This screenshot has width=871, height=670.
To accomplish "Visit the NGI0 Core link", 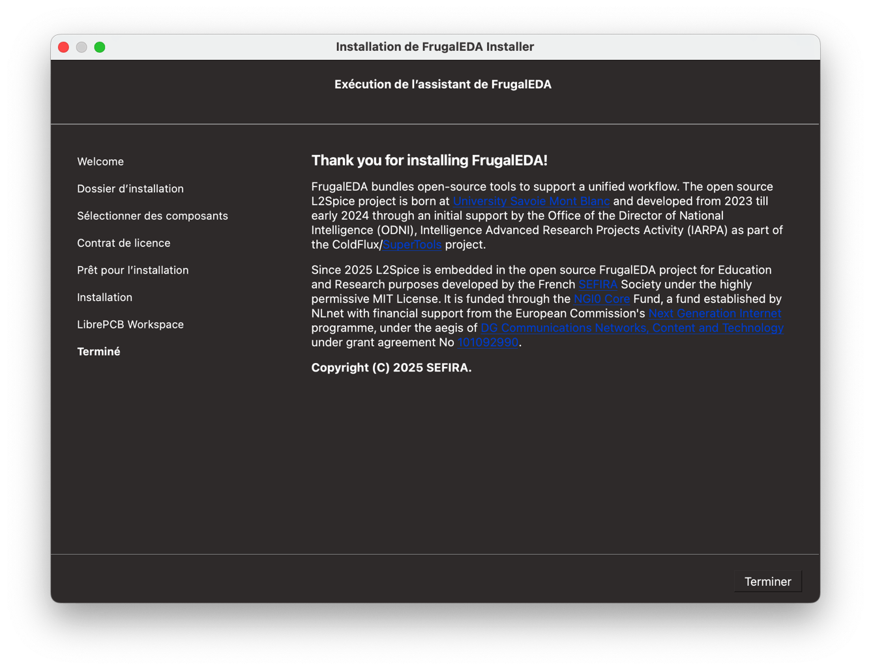I will click(601, 299).
